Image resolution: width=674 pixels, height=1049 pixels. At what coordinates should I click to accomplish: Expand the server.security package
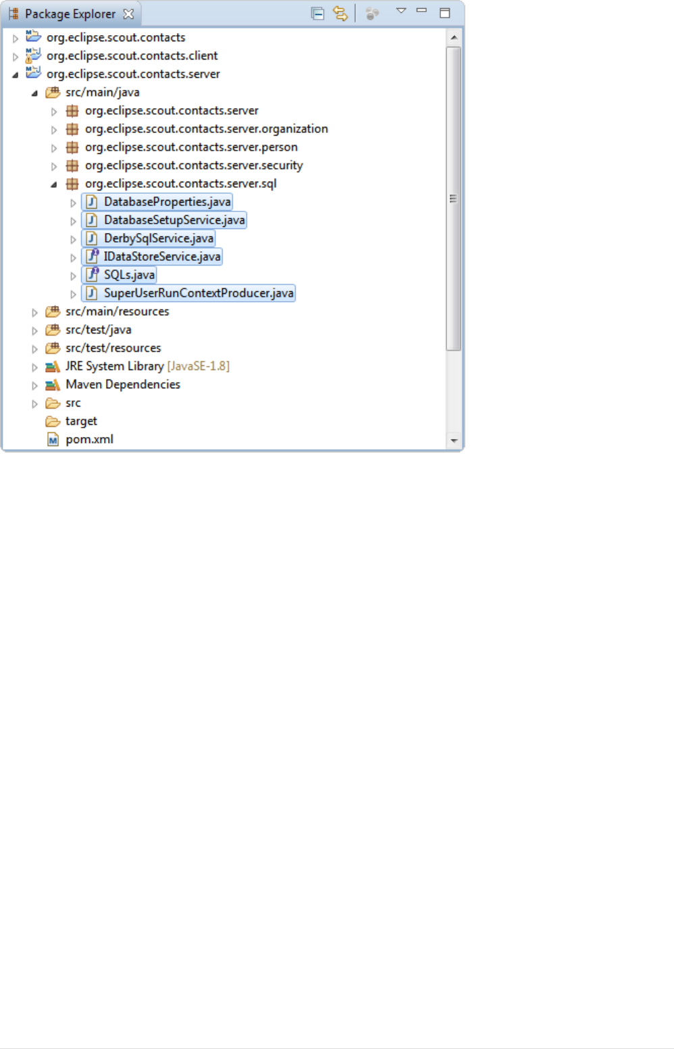coord(54,166)
